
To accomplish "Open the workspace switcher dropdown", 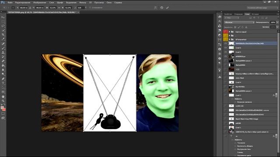I will pos(262,8).
